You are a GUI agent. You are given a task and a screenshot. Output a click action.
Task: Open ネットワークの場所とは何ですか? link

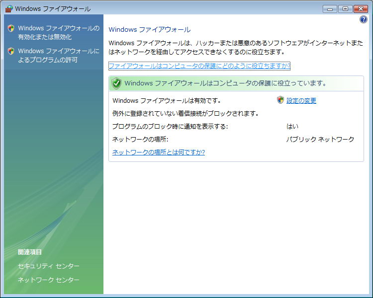pyautogui.click(x=159, y=152)
